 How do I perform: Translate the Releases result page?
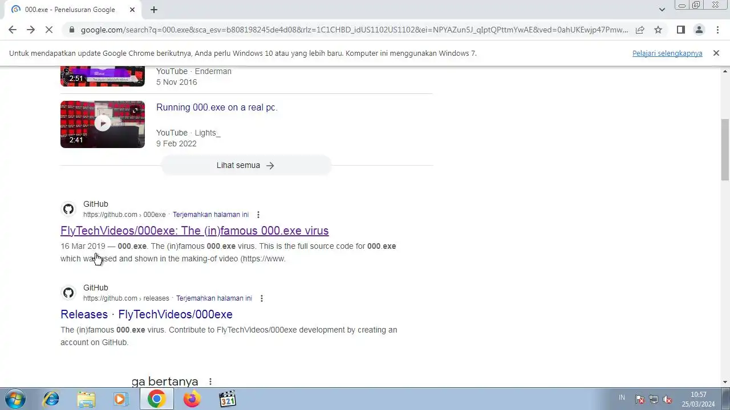(x=214, y=298)
